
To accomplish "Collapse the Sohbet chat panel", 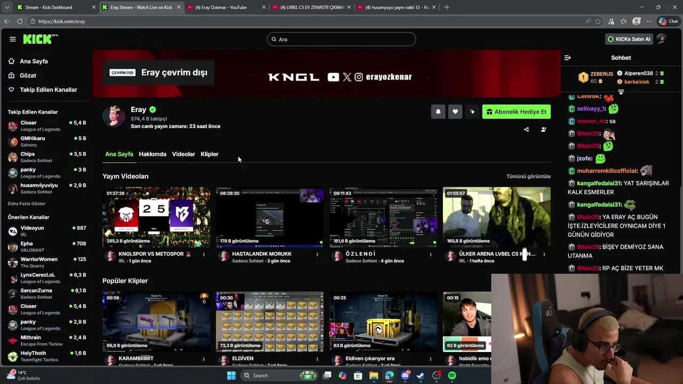I will point(568,58).
